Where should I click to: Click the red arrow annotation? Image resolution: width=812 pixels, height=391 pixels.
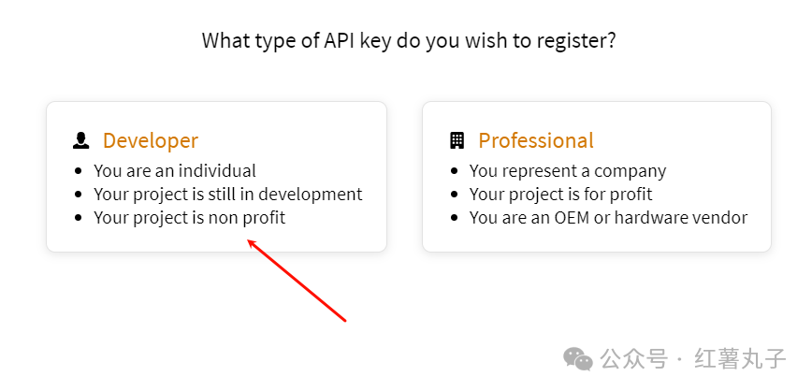[297, 281]
